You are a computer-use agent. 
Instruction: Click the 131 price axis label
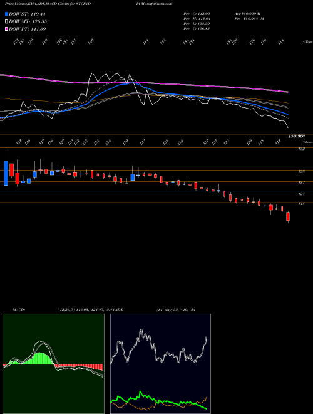point(302,183)
